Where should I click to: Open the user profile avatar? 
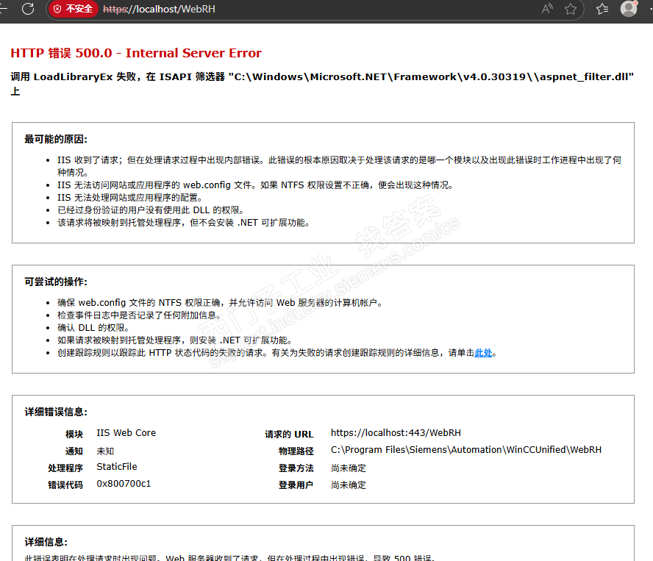click(x=629, y=9)
